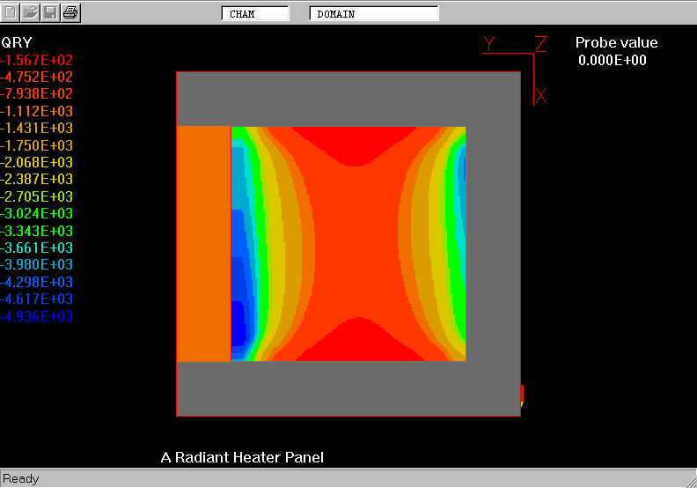Click the Y axis label of orientation triad
The image size is (697, 488).
point(489,43)
